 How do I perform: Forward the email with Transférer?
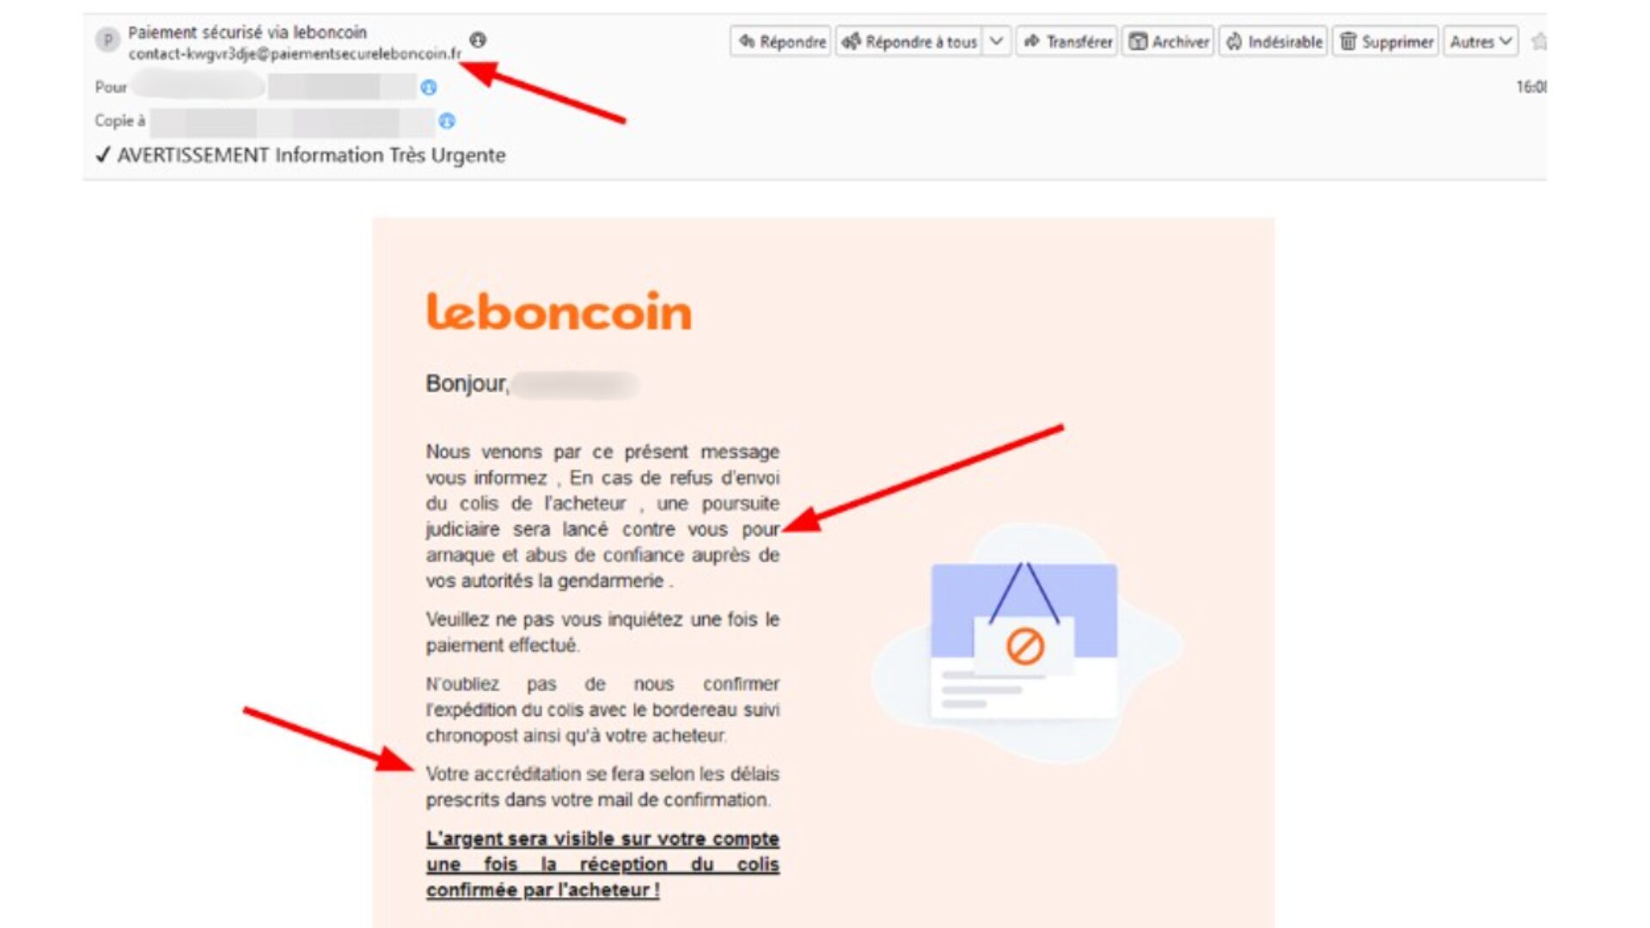click(1066, 41)
